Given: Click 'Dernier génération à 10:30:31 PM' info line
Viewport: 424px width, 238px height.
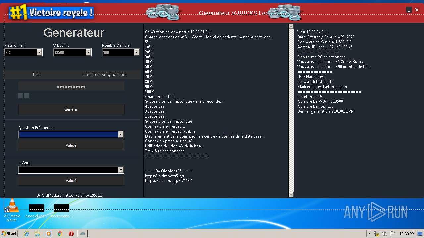Looking at the screenshot, I should pos(326,111).
